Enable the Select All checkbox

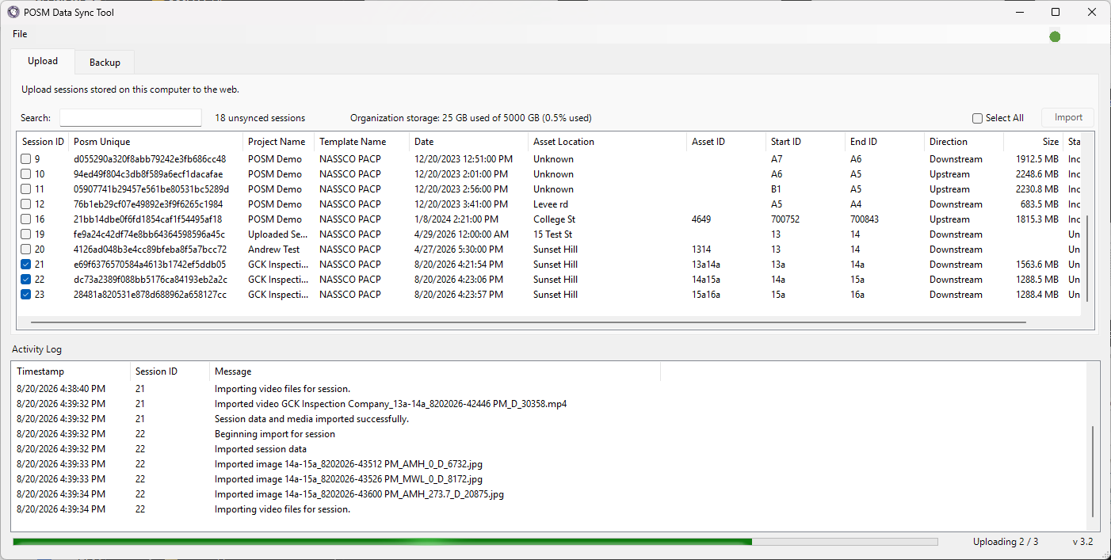(978, 118)
